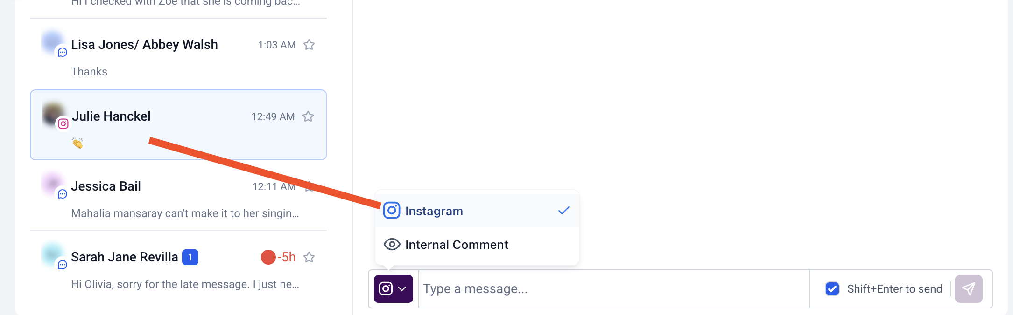Screen dimensions: 1013x315
Task: Star the Lisa Jones/ Abbey Walsh conversation
Action: tap(309, 45)
